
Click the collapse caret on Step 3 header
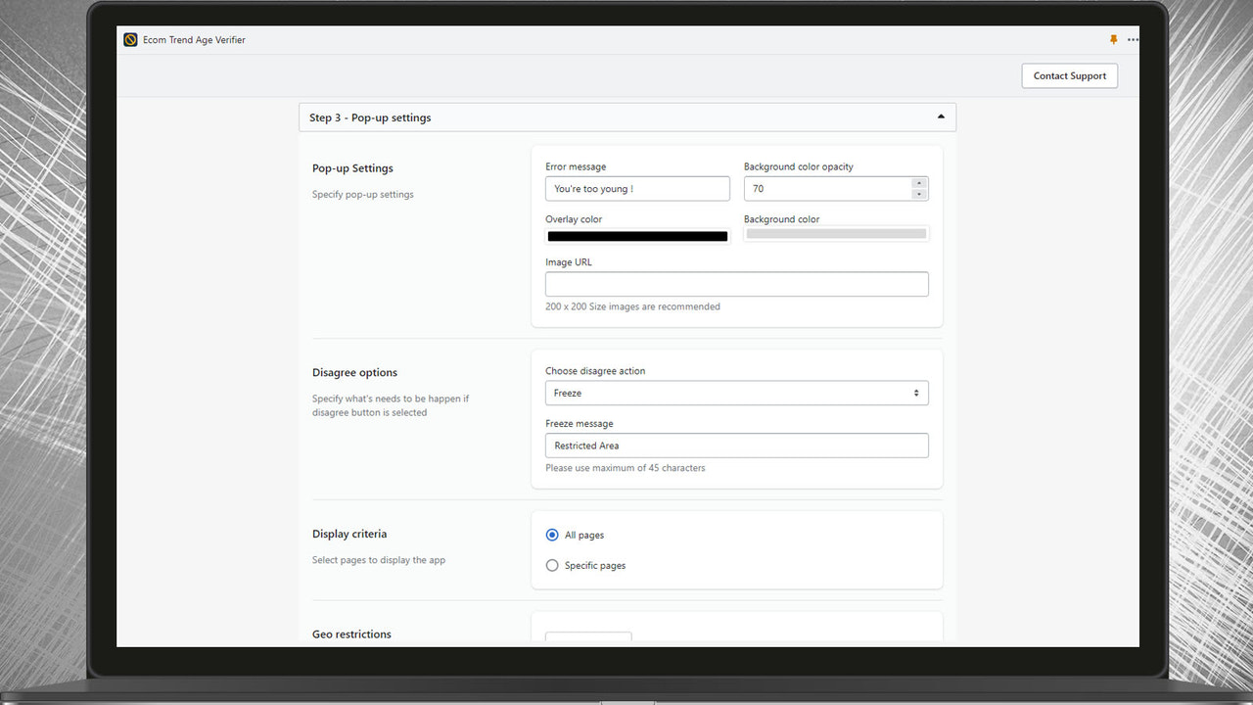[940, 116]
